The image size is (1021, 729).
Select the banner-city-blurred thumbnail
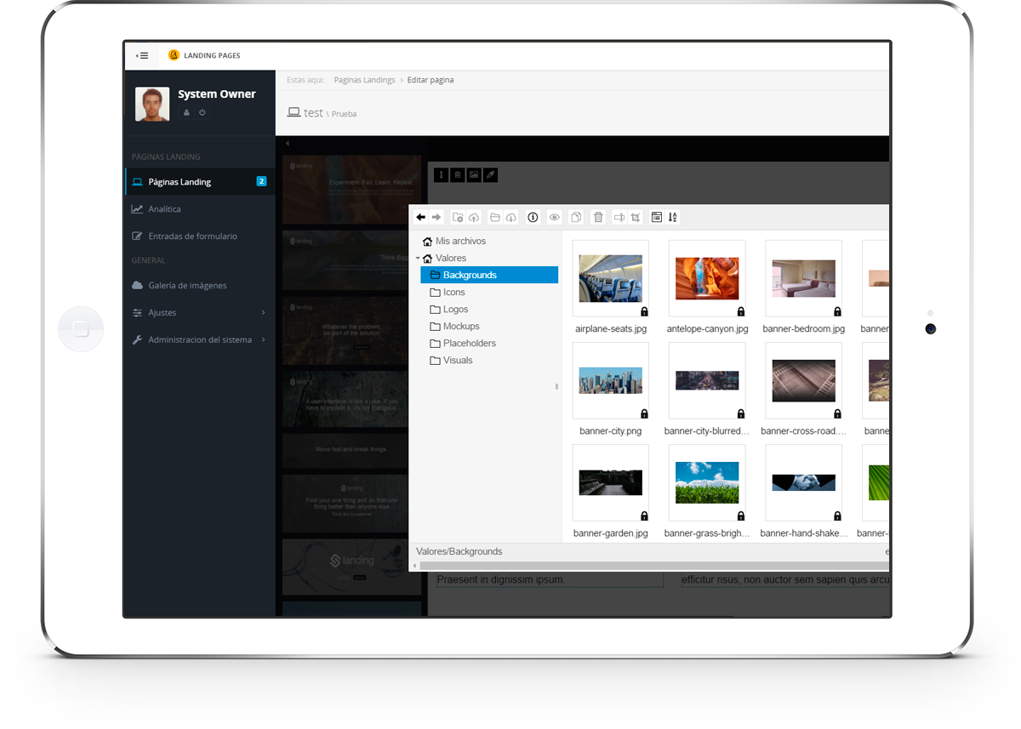(707, 381)
